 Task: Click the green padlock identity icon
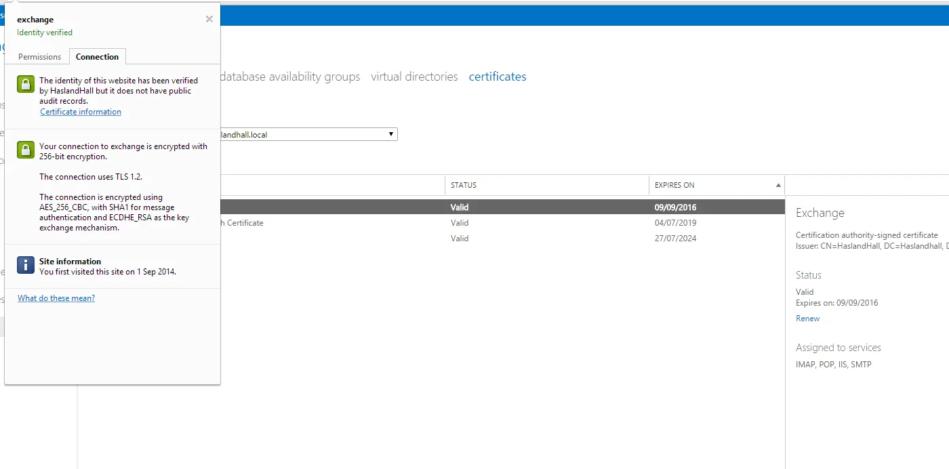point(25,85)
